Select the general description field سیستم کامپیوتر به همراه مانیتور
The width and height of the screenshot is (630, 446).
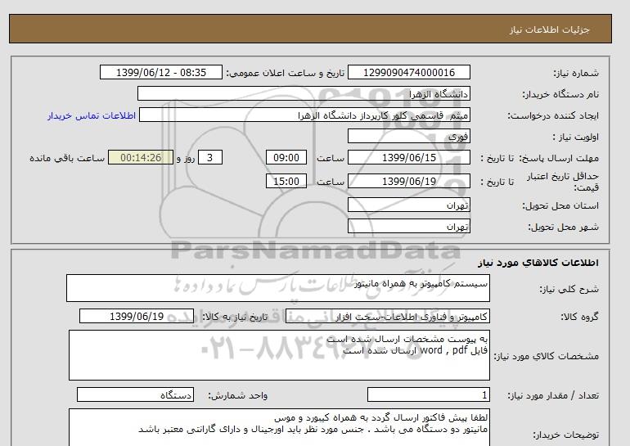click(278, 288)
